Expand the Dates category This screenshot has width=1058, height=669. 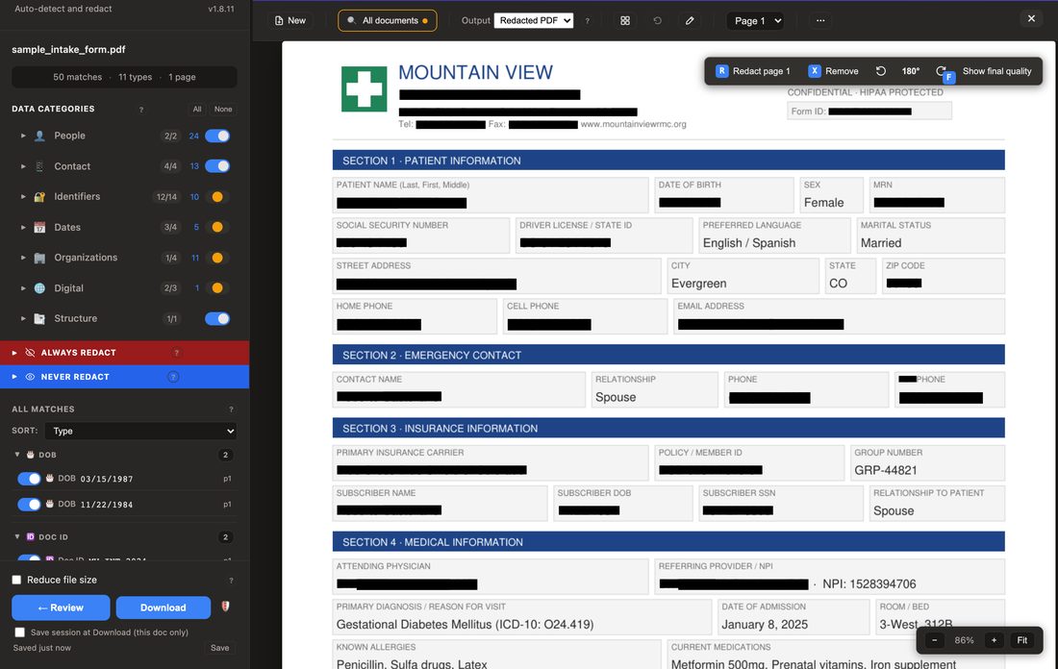tap(23, 227)
